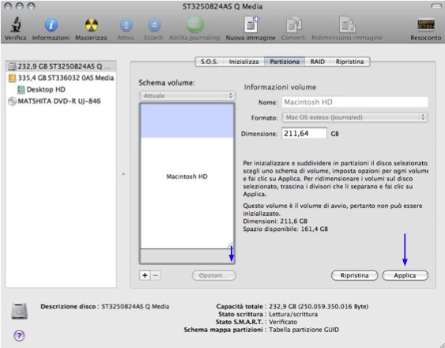This screenshot has width=445, height=348.
Task: Open the Ripristina tab
Action: pyautogui.click(x=349, y=62)
